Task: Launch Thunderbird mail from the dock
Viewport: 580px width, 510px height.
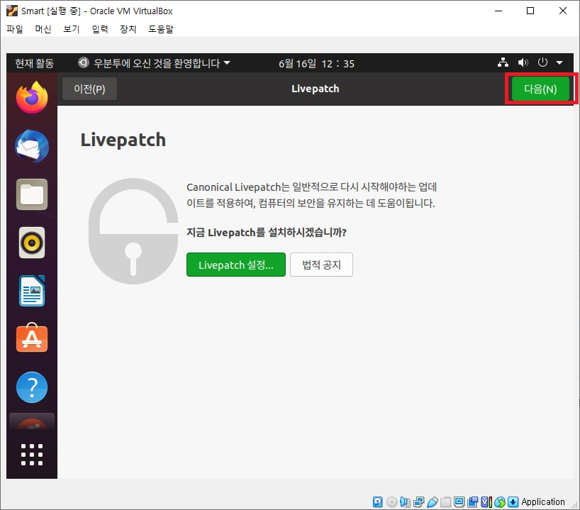Action: 32,146
